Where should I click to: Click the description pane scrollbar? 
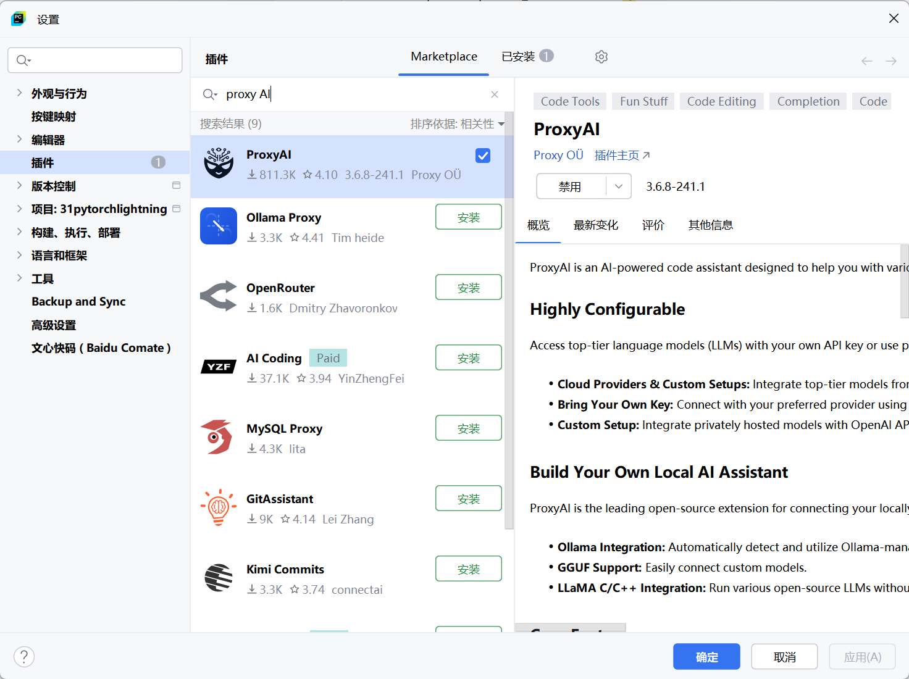coord(905,281)
